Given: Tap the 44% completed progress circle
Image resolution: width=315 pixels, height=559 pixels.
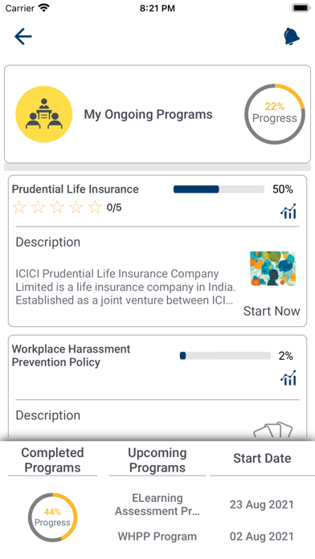Looking at the screenshot, I should click(x=52, y=517).
